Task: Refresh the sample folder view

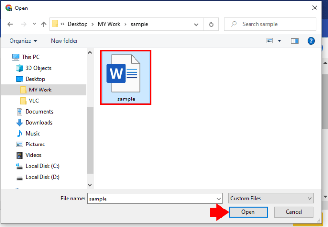Action: tap(211, 24)
